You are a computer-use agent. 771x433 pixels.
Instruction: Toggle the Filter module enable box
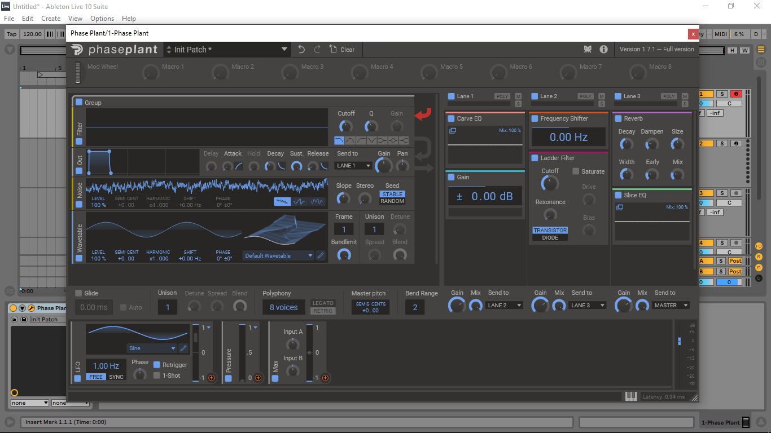[x=79, y=142]
